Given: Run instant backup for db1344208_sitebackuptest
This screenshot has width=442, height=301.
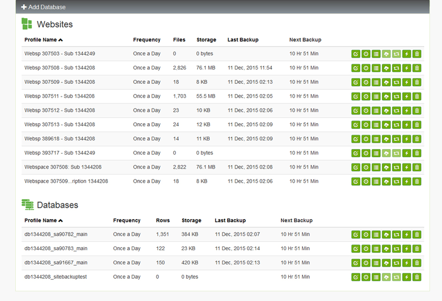Looking at the screenshot, I should 406,277.
